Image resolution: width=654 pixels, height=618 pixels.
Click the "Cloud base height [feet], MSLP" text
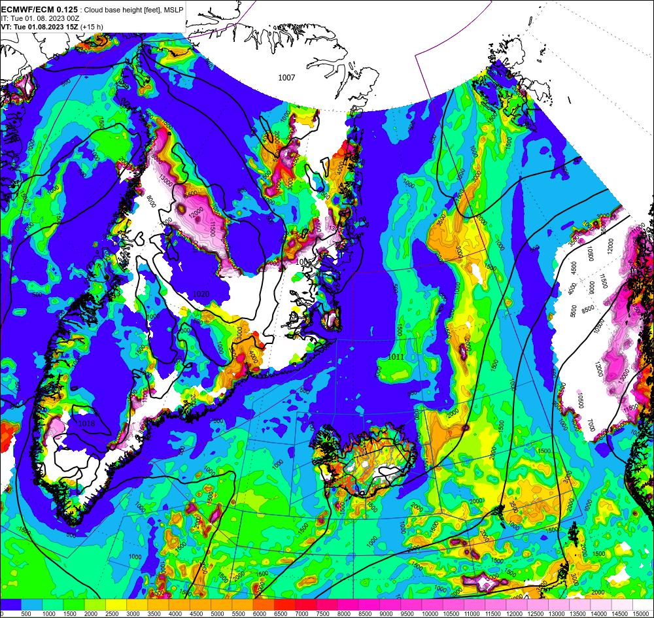pos(133,10)
